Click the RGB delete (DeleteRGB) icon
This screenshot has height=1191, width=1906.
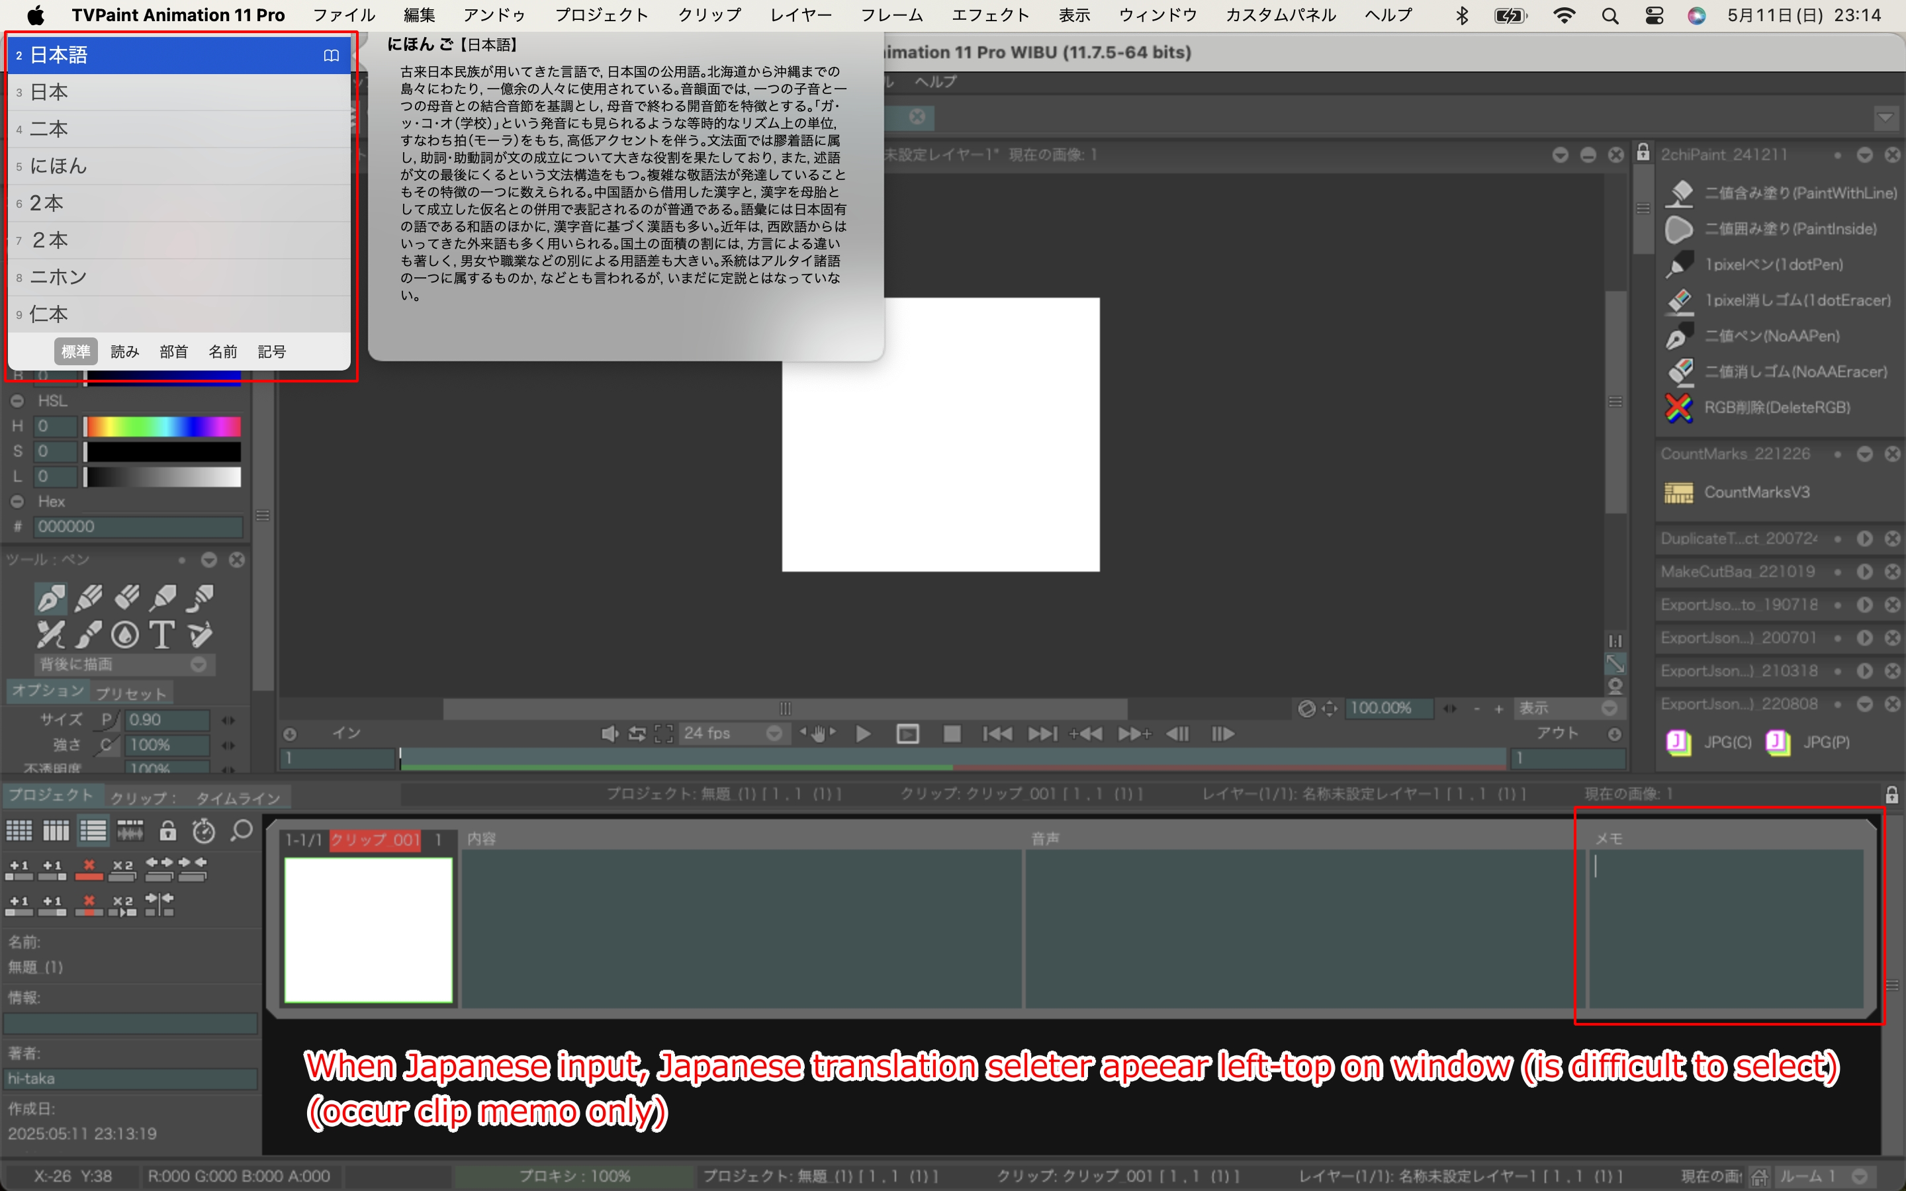(1679, 407)
